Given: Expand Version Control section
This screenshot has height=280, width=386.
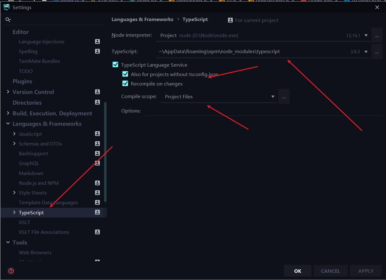Looking at the screenshot, I should pyautogui.click(x=8, y=92).
